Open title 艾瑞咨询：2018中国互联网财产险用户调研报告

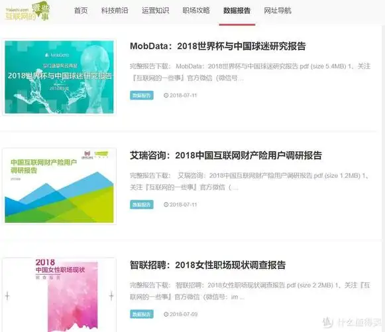[226, 155]
